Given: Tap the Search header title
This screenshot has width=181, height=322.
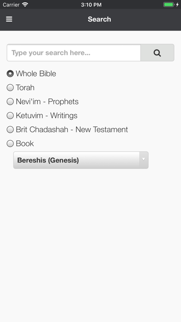Looking at the screenshot, I should point(99,19).
